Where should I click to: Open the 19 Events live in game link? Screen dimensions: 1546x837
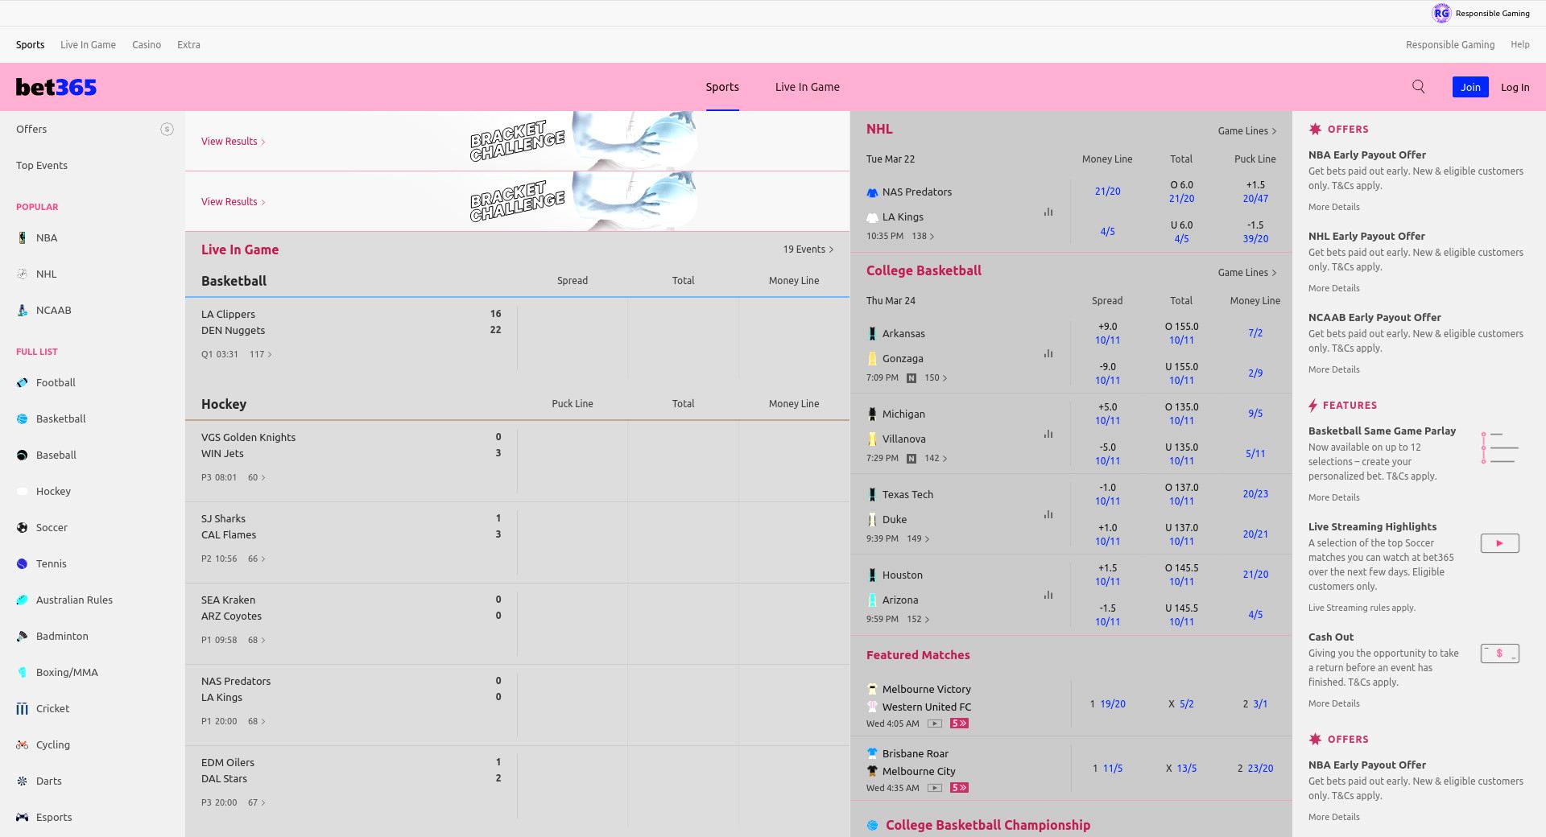click(x=808, y=249)
